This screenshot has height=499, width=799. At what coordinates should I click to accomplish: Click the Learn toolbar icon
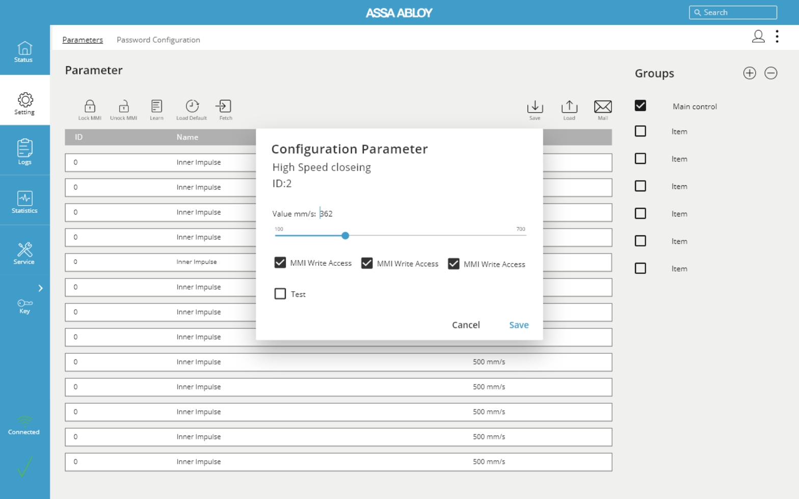156,106
